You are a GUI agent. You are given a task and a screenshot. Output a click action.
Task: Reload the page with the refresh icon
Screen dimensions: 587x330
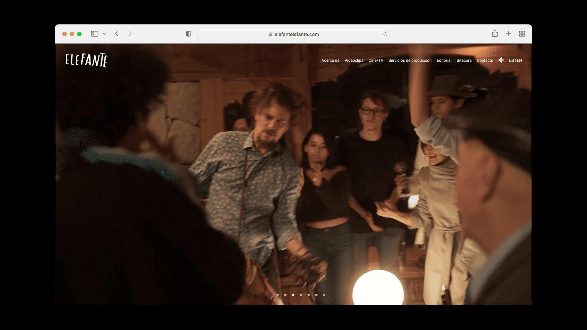coord(385,34)
